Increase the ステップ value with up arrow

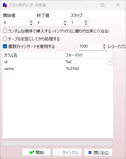click(x=86, y=21)
